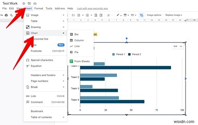Click the spell check icon

click(x=12, y=15)
